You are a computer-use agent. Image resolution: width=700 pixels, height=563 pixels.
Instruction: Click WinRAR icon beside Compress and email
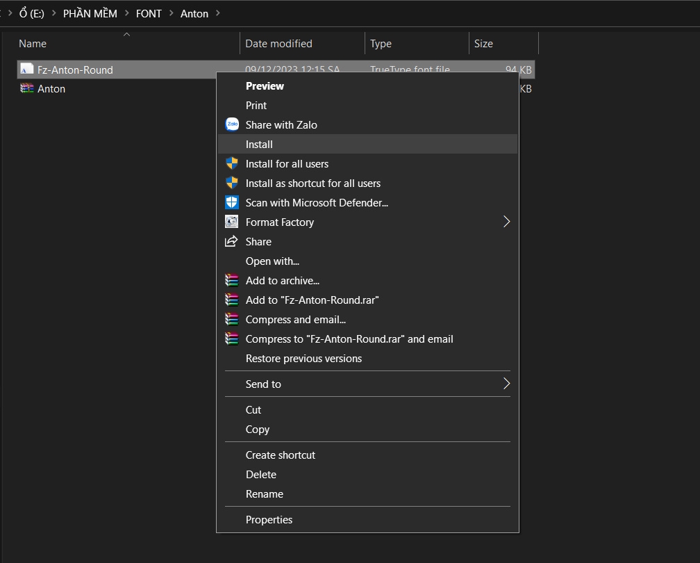pyautogui.click(x=231, y=319)
